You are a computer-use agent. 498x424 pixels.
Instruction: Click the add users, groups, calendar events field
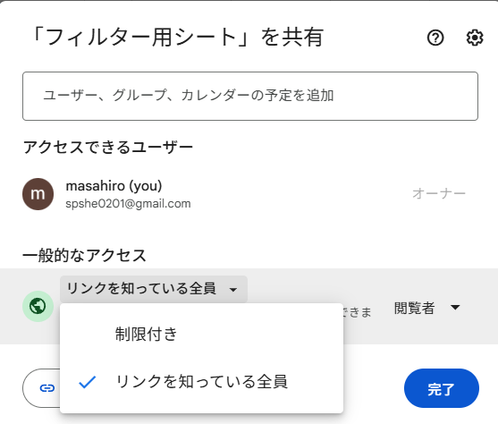[250, 96]
